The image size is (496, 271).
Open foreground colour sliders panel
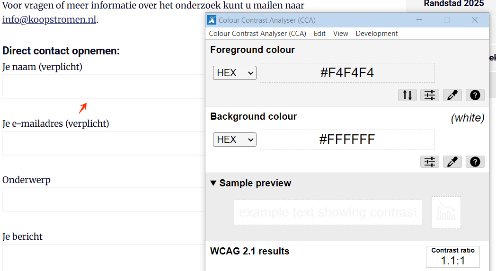pos(430,95)
